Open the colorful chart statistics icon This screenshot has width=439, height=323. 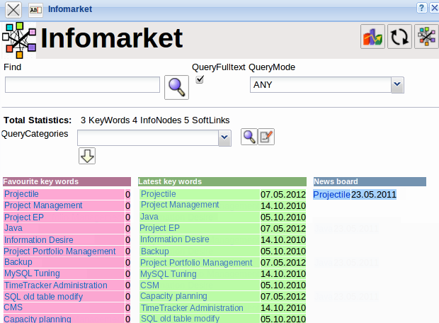[372, 38]
